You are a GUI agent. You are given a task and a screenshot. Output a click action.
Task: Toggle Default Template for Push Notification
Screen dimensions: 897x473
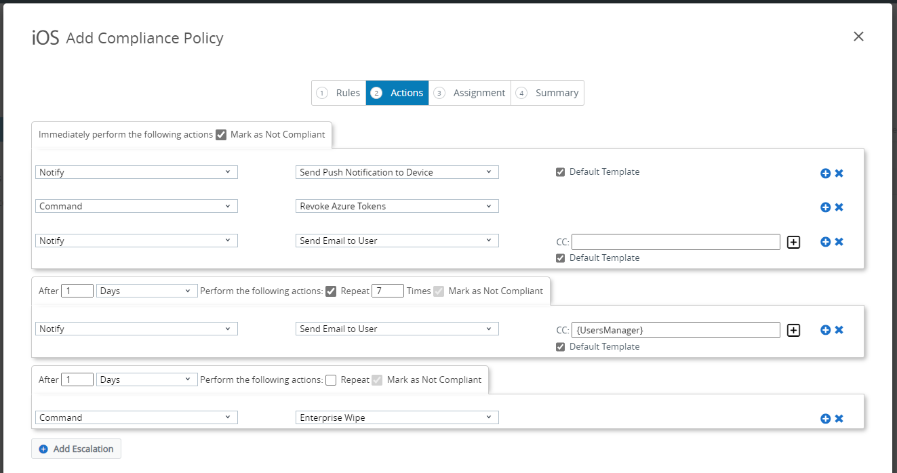pyautogui.click(x=560, y=172)
